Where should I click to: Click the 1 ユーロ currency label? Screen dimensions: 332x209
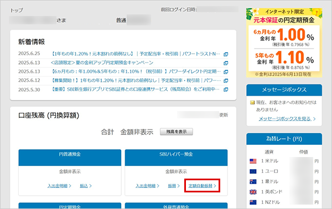(x=269, y=171)
